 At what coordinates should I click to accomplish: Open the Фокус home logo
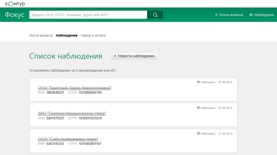click(15, 15)
